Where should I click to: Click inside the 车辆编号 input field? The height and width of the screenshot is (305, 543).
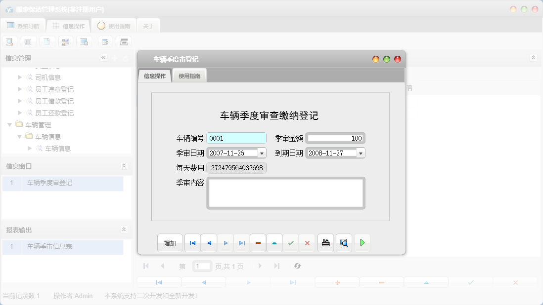[236, 138]
